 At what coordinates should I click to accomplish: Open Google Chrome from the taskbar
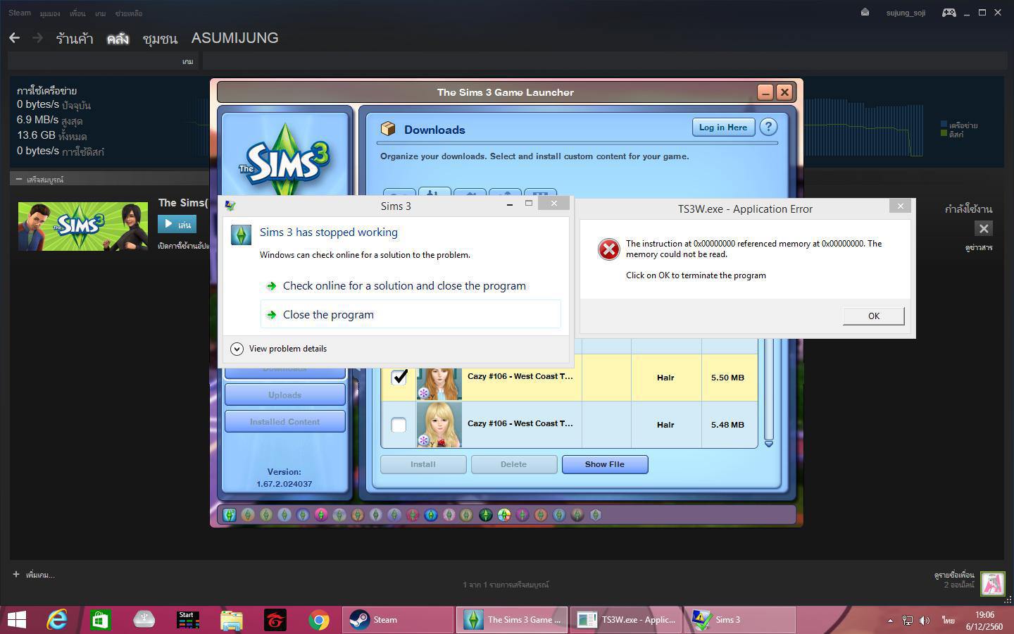pyautogui.click(x=319, y=620)
